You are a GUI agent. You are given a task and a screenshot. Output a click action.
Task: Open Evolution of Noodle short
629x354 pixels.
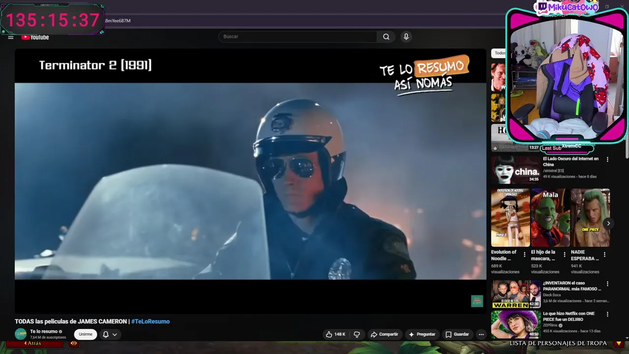(511, 218)
